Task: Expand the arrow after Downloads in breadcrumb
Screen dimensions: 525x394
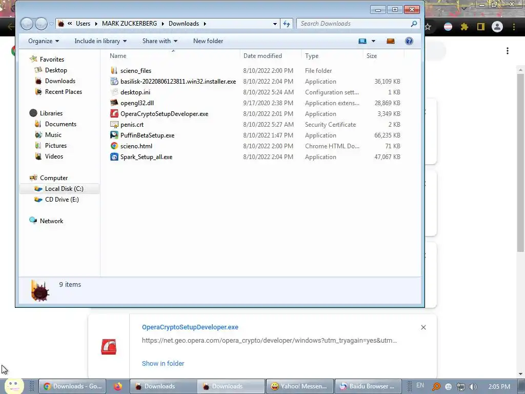Action: click(x=205, y=24)
